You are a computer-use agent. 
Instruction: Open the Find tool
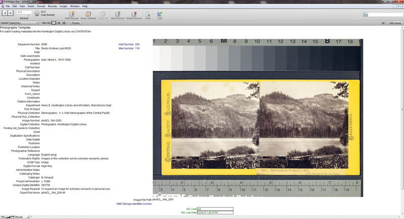point(148,15)
